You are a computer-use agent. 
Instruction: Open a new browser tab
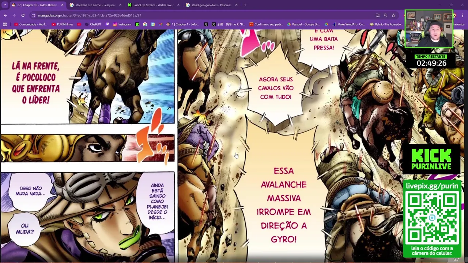click(x=245, y=5)
